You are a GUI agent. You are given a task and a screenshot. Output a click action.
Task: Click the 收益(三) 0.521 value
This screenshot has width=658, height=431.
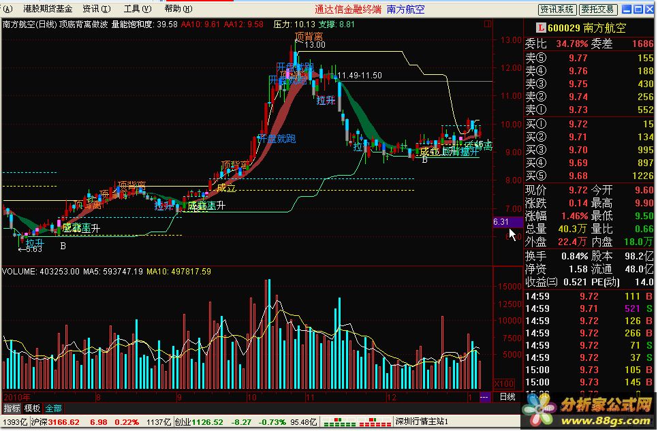tap(576, 282)
